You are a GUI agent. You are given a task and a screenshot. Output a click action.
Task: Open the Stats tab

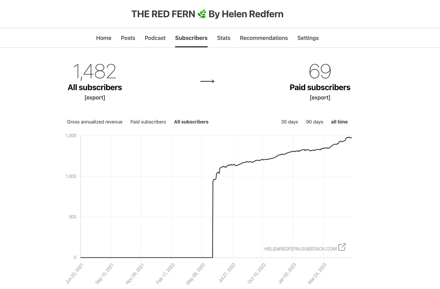click(224, 38)
